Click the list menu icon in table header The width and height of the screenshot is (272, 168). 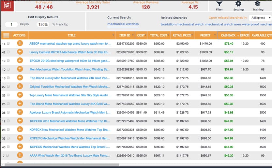(6, 35)
